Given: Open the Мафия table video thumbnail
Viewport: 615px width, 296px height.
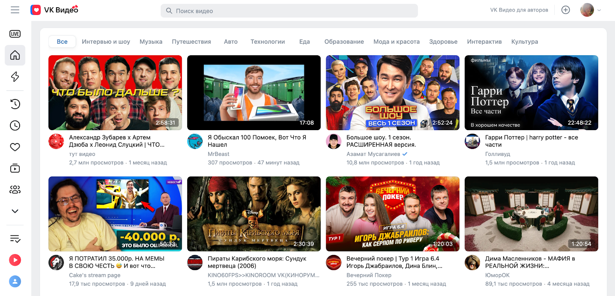Looking at the screenshot, I should click(x=531, y=214).
